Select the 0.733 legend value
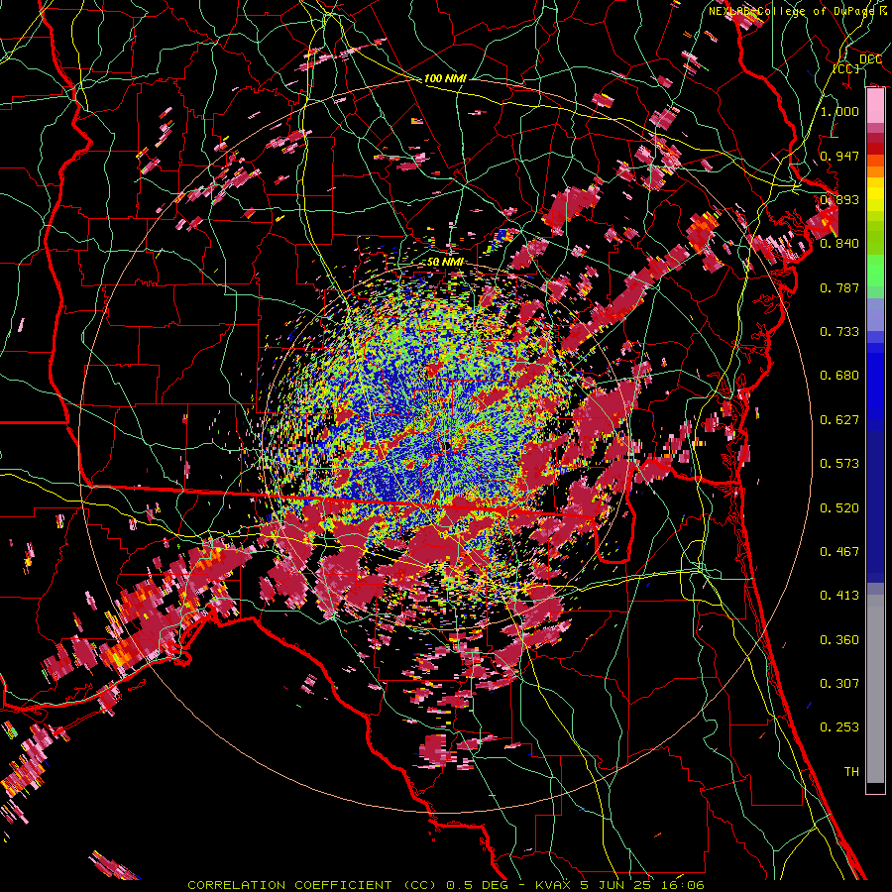This screenshot has height=892, width=892. click(x=839, y=331)
